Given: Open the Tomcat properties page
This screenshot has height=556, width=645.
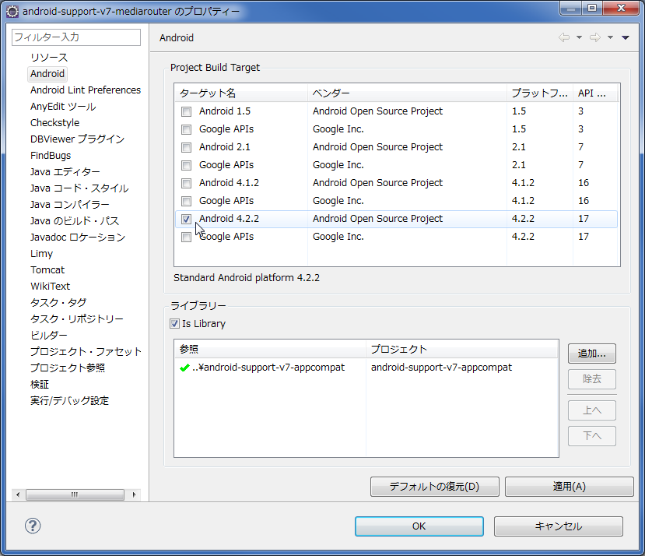Looking at the screenshot, I should coord(47,269).
